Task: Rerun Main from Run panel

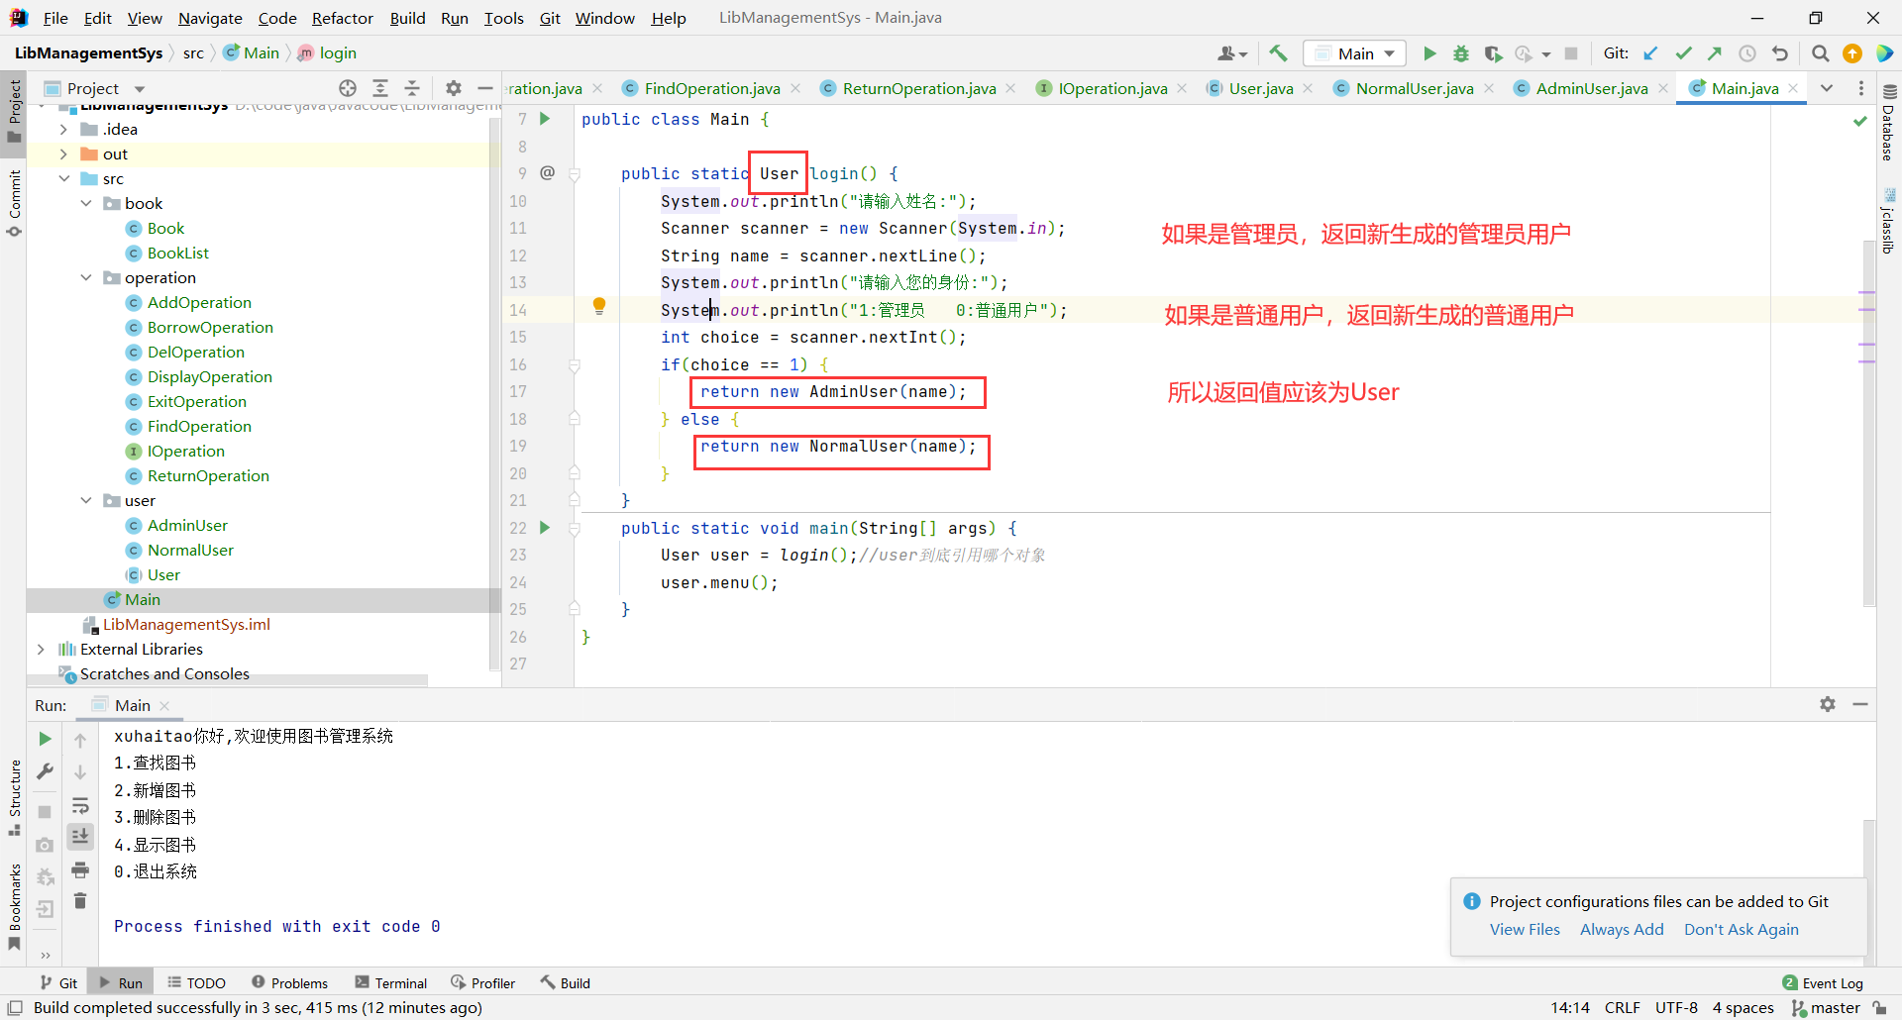Action: click(45, 739)
